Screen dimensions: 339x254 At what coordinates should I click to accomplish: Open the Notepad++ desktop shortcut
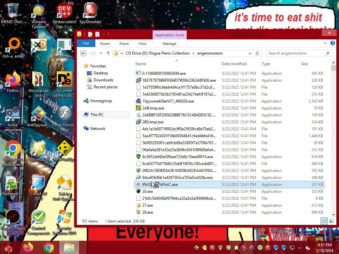click(x=13, y=185)
